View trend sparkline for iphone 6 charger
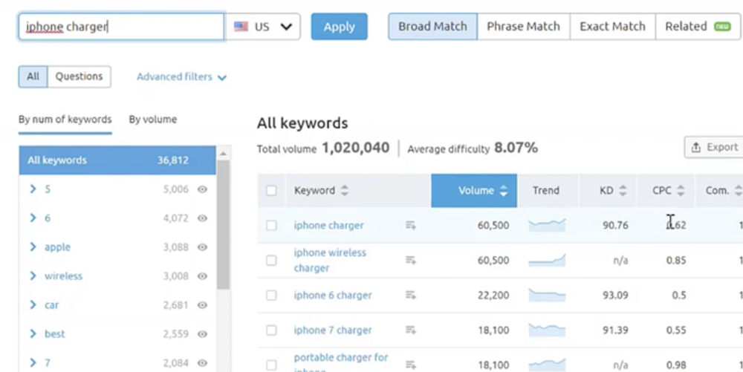743x372 pixels. 547,295
